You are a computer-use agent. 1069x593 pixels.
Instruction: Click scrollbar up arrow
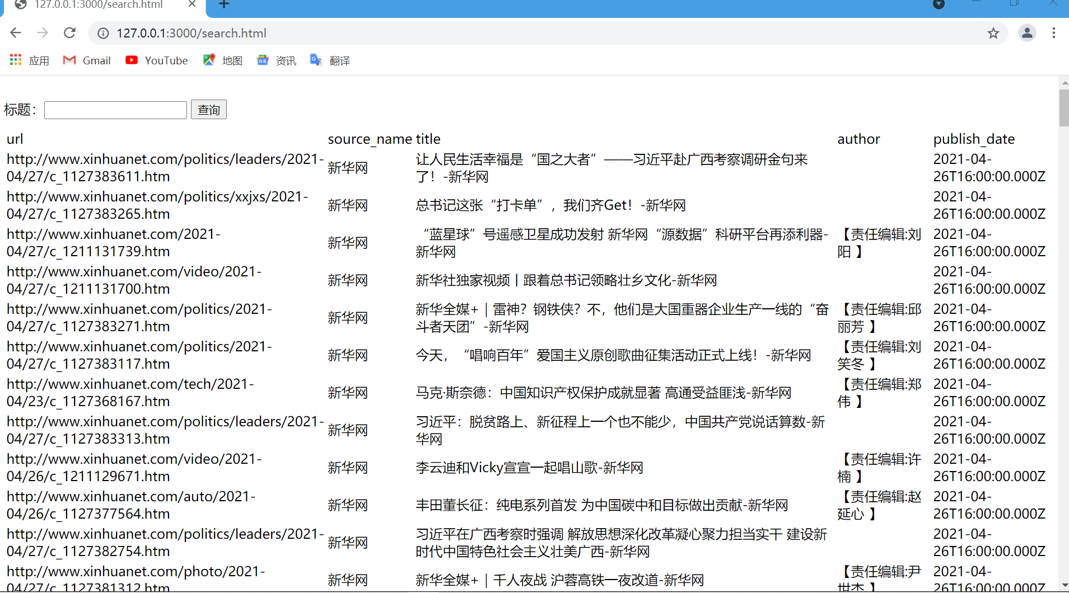(1064, 82)
